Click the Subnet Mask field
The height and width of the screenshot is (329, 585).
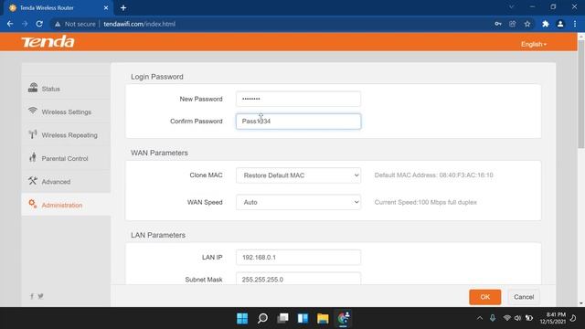point(299,279)
